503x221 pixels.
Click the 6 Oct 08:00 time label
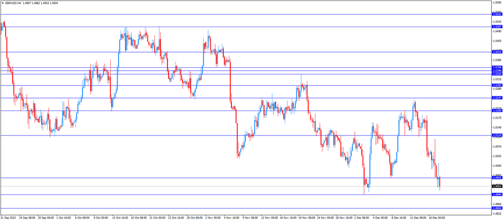(82, 218)
